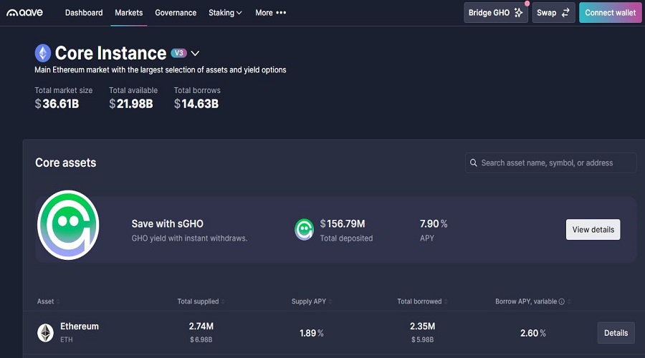
Task: Click the 2.60% borrow APY value
Action: (532, 333)
